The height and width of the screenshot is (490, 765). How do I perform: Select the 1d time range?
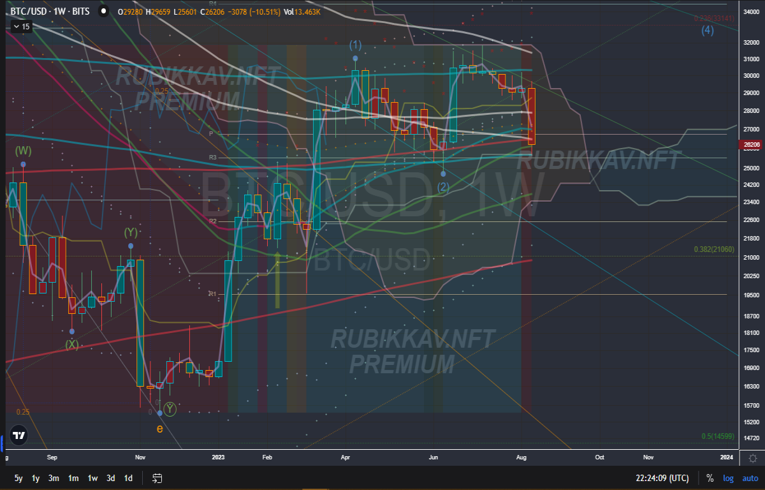pyautogui.click(x=128, y=478)
